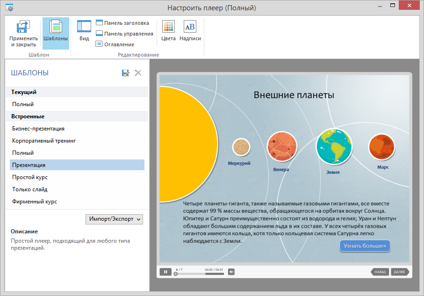Click the Встроенные section header
This screenshot has height=296, width=424.
coord(77,116)
